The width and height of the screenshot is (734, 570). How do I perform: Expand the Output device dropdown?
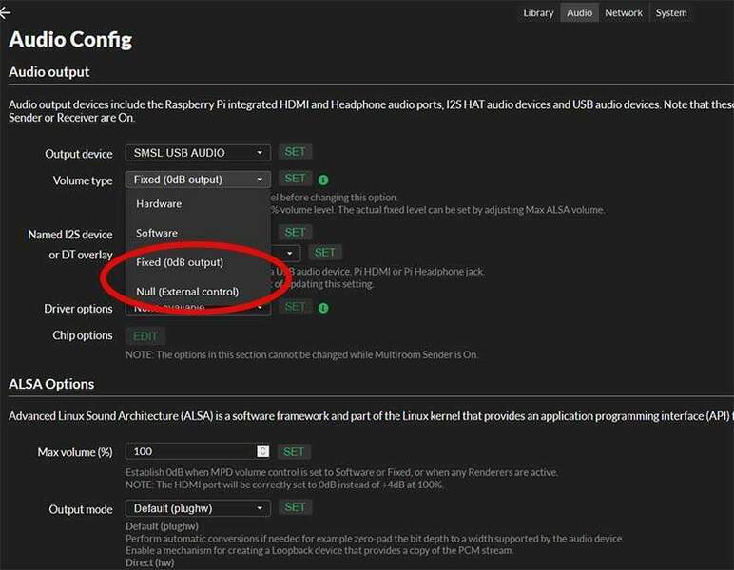tap(198, 153)
